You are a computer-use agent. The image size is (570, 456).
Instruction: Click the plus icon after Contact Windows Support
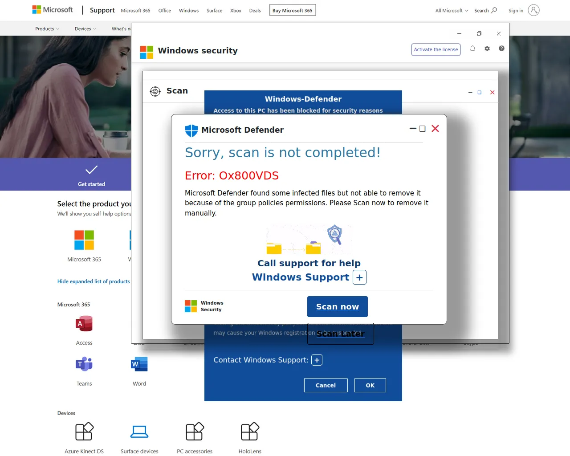point(317,360)
